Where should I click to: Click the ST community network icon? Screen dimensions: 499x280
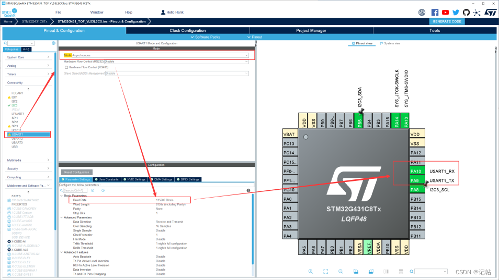click(x=477, y=13)
